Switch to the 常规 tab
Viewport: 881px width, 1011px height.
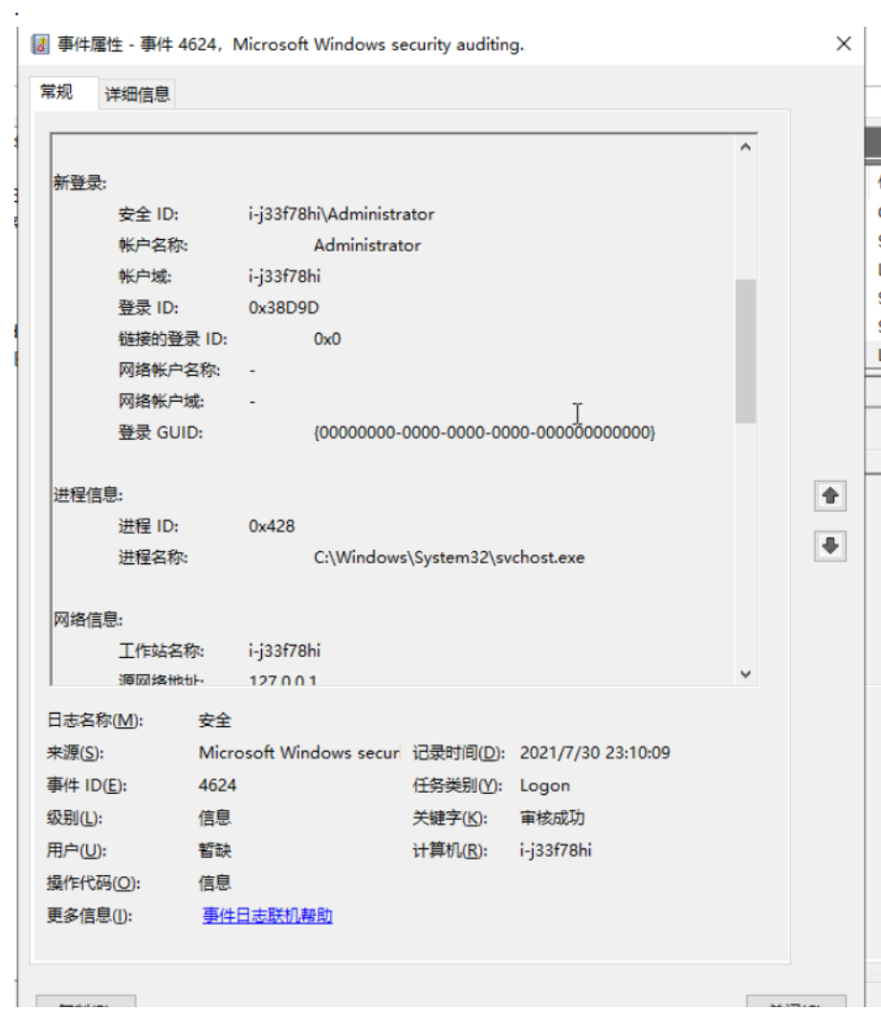coord(55,92)
